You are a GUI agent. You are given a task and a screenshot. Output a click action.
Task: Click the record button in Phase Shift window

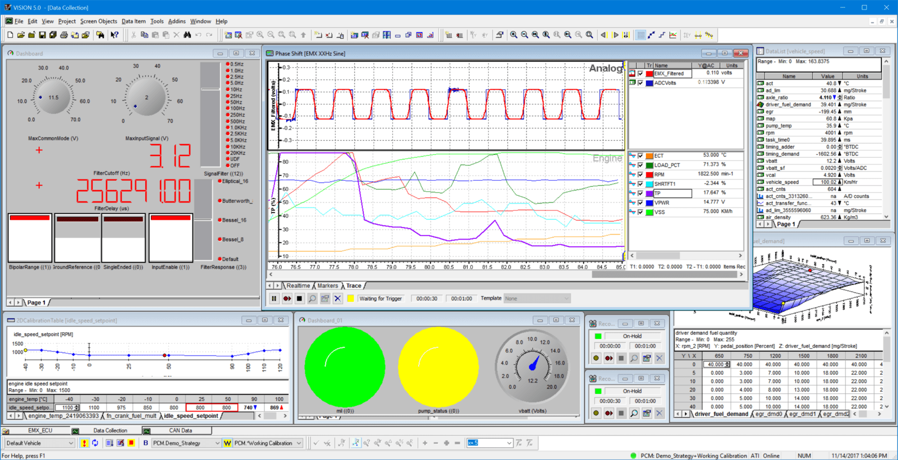[x=287, y=298]
